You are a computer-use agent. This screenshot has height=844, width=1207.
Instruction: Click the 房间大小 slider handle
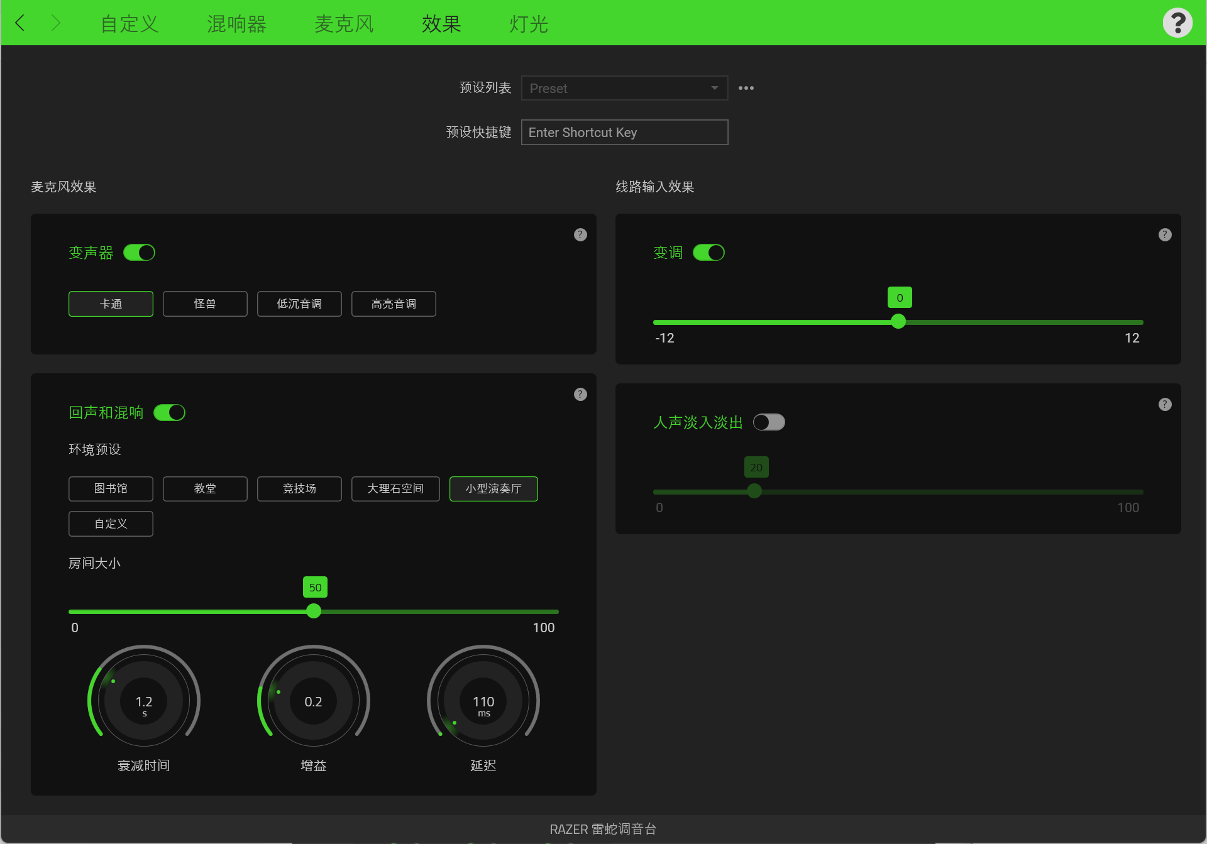coord(314,611)
